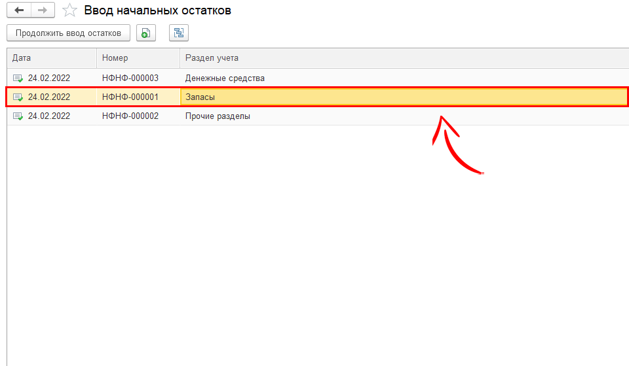Add the page to favorites with star

69,10
